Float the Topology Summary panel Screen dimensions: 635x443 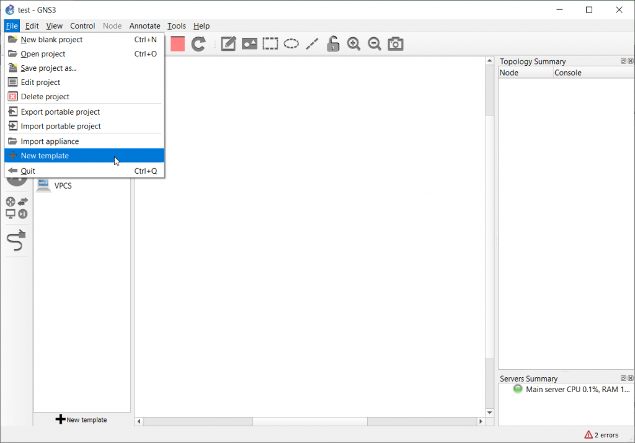(623, 61)
